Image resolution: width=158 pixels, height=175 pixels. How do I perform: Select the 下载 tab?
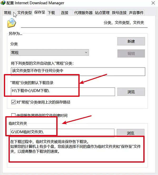pos(51,13)
